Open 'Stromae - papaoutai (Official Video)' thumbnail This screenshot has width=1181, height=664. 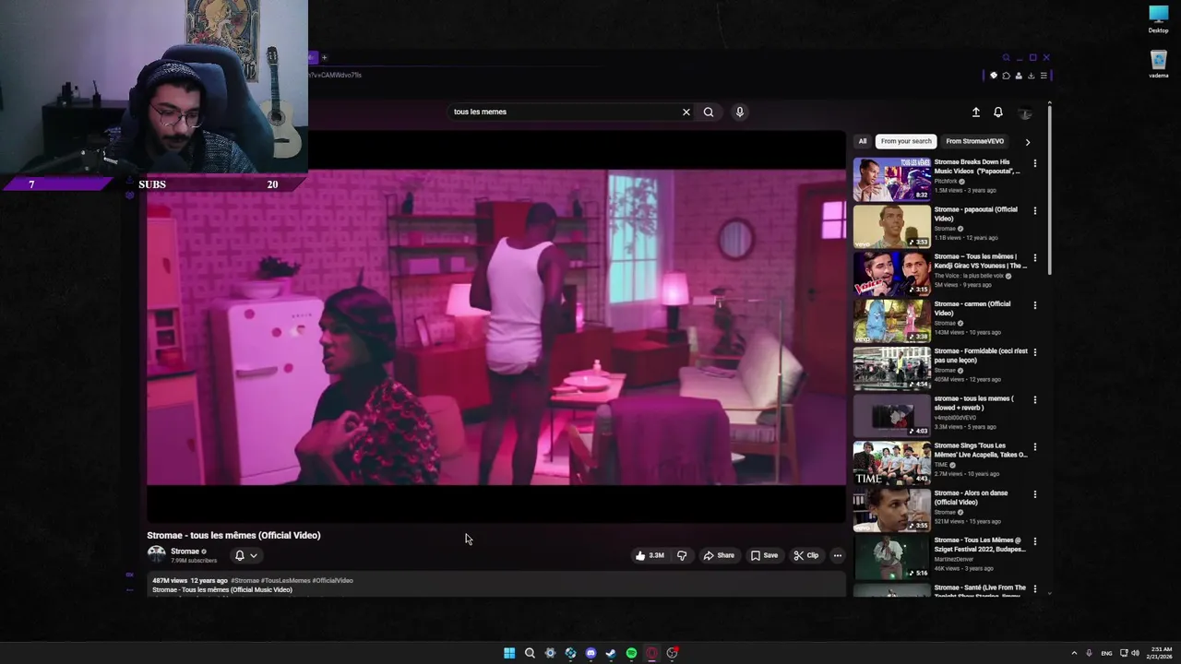pos(891,226)
